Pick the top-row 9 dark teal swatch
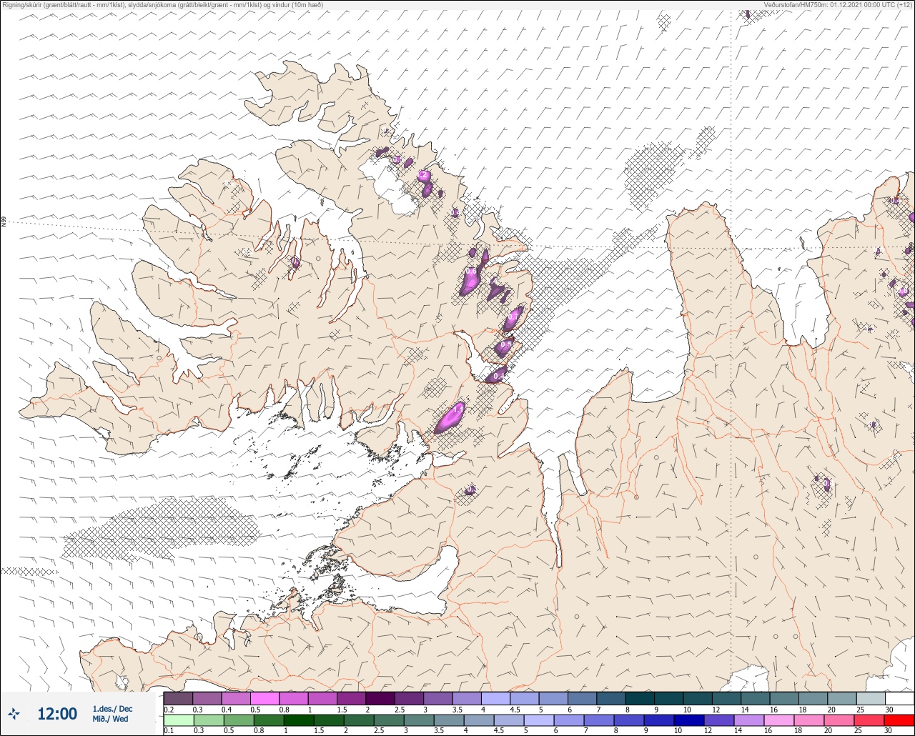 [670, 698]
